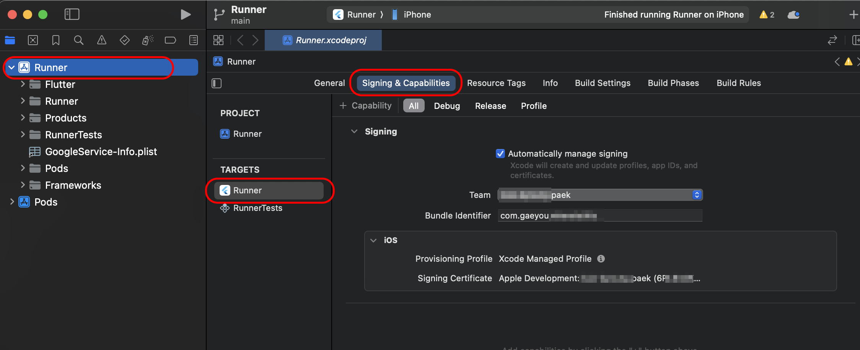Expand the Pods folder chevron

[x=23, y=168]
